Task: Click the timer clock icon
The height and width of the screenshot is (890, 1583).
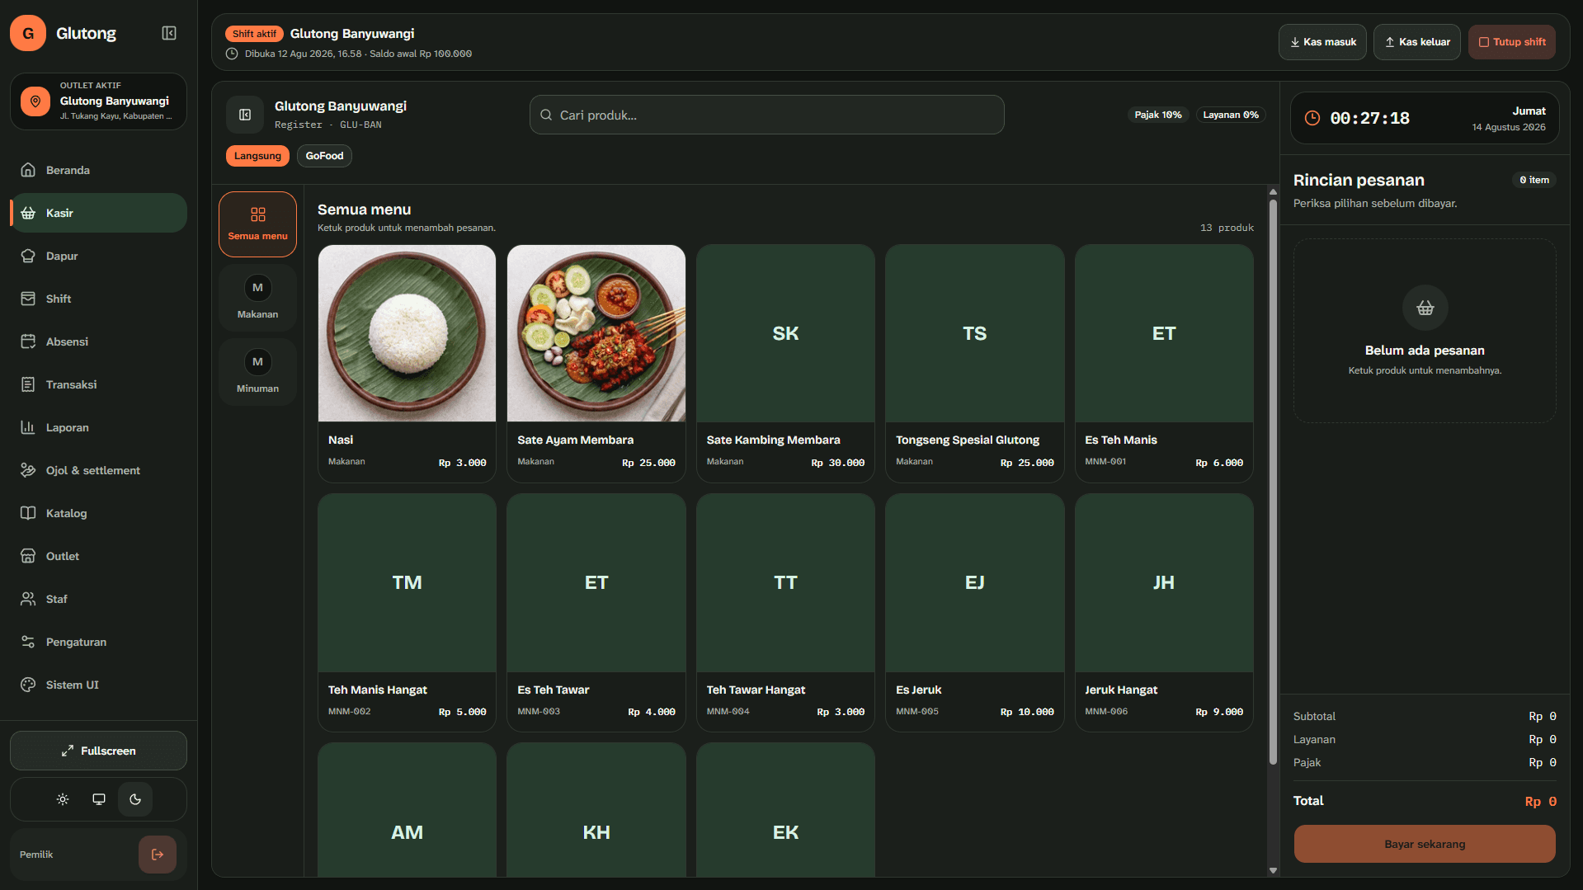Action: 1312,118
